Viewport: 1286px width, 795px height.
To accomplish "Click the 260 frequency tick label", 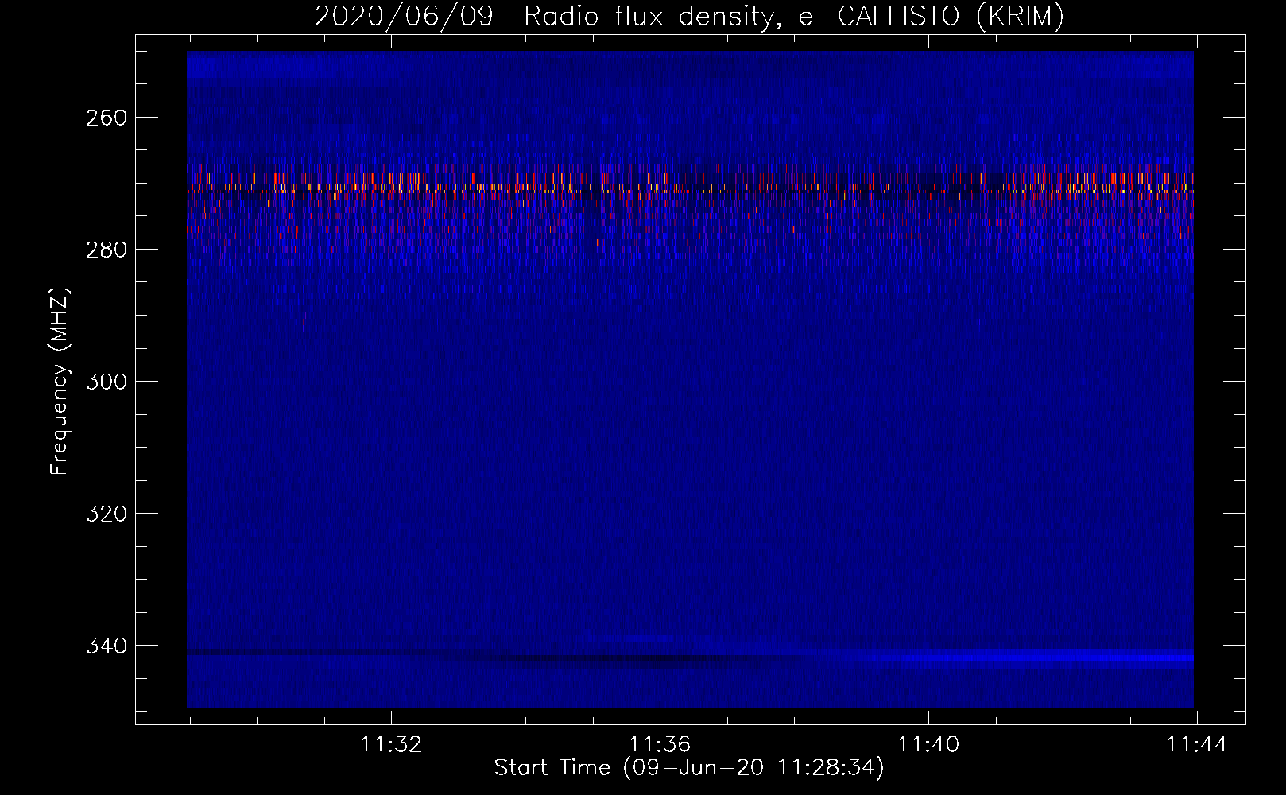I will tap(106, 118).
